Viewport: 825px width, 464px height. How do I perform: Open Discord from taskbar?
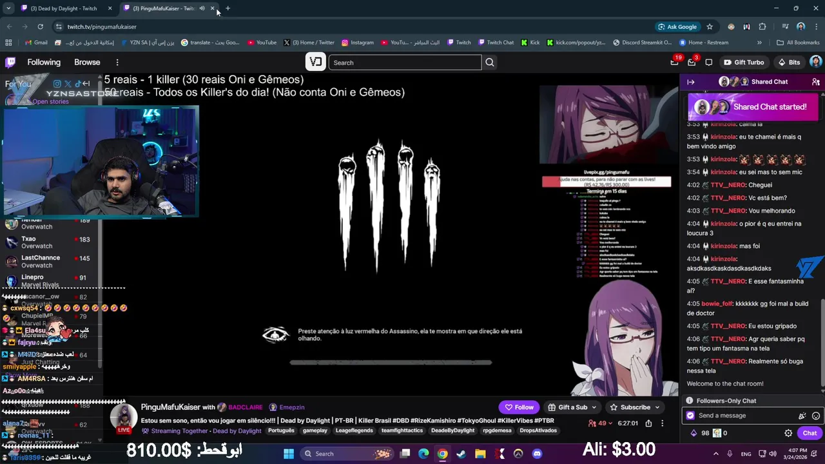click(538, 454)
